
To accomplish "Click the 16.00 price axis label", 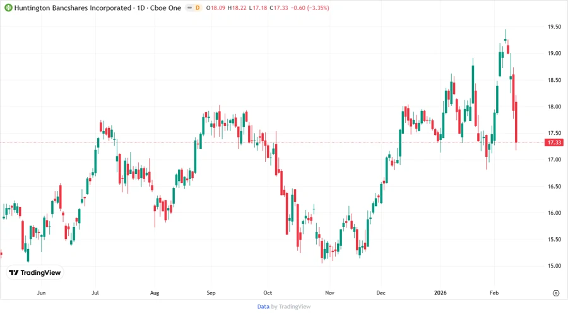I will (554, 212).
